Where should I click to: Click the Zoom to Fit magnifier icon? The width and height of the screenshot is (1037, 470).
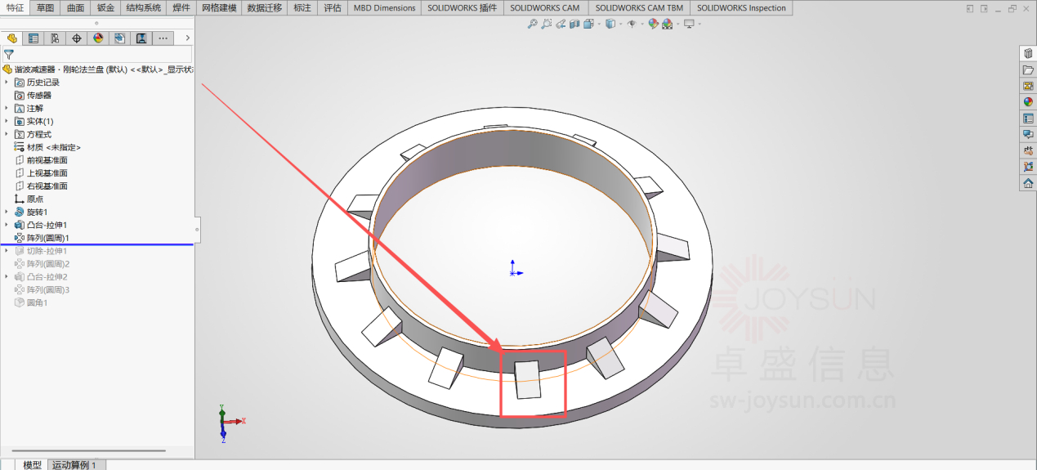point(532,24)
